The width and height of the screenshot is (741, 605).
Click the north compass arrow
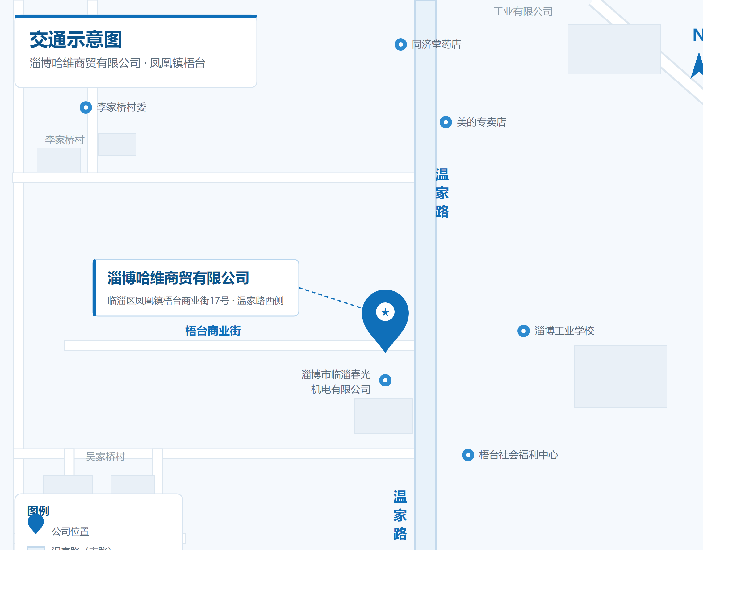(x=697, y=65)
